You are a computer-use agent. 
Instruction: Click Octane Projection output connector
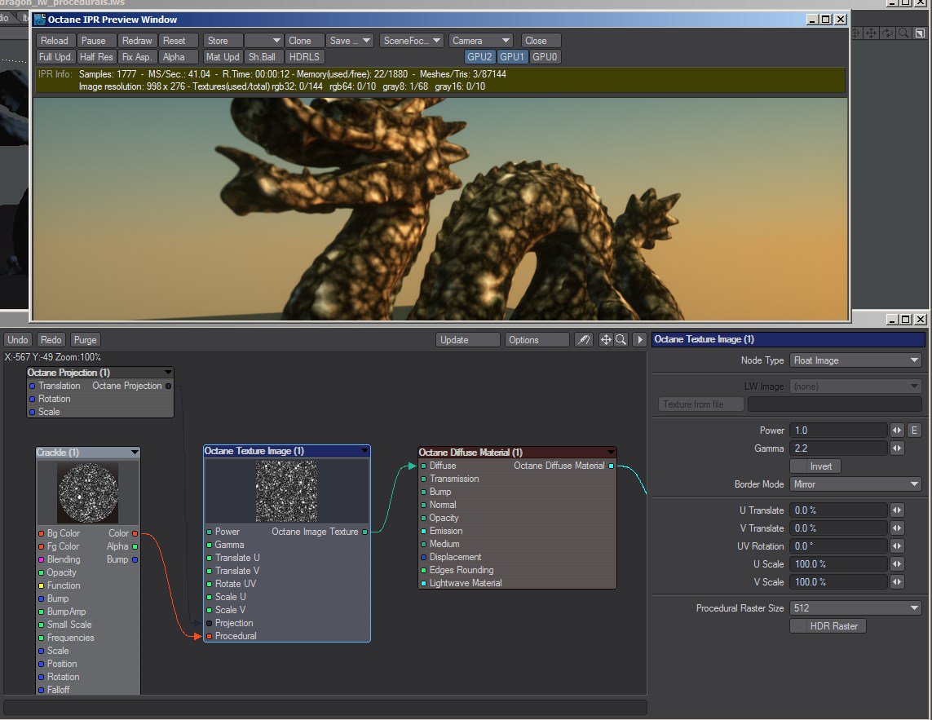point(168,386)
